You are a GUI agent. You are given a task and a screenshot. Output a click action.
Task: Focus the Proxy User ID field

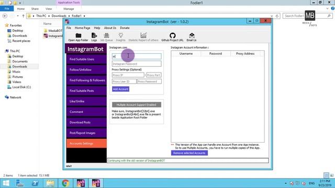click(124, 81)
